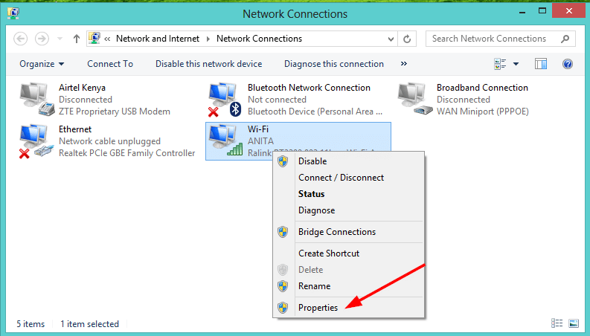
Task: Choose Bridge Connections in context menu
Action: [x=349, y=232]
